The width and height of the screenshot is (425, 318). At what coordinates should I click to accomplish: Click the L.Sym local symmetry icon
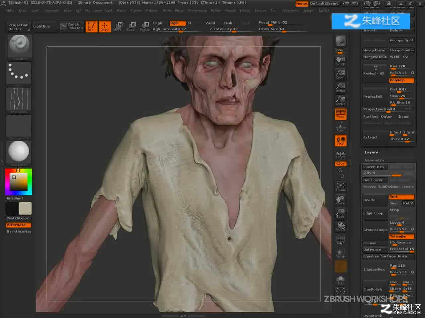pyautogui.click(x=341, y=154)
